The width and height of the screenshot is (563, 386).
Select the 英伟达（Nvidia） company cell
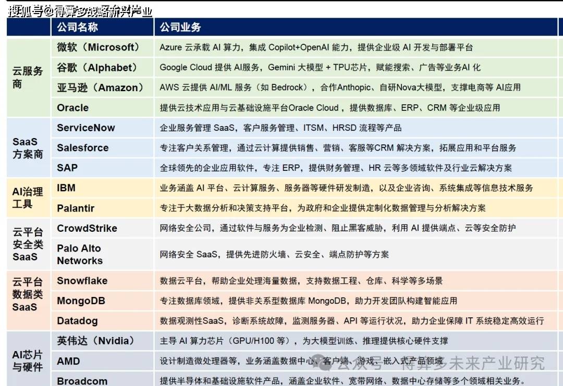96,341
